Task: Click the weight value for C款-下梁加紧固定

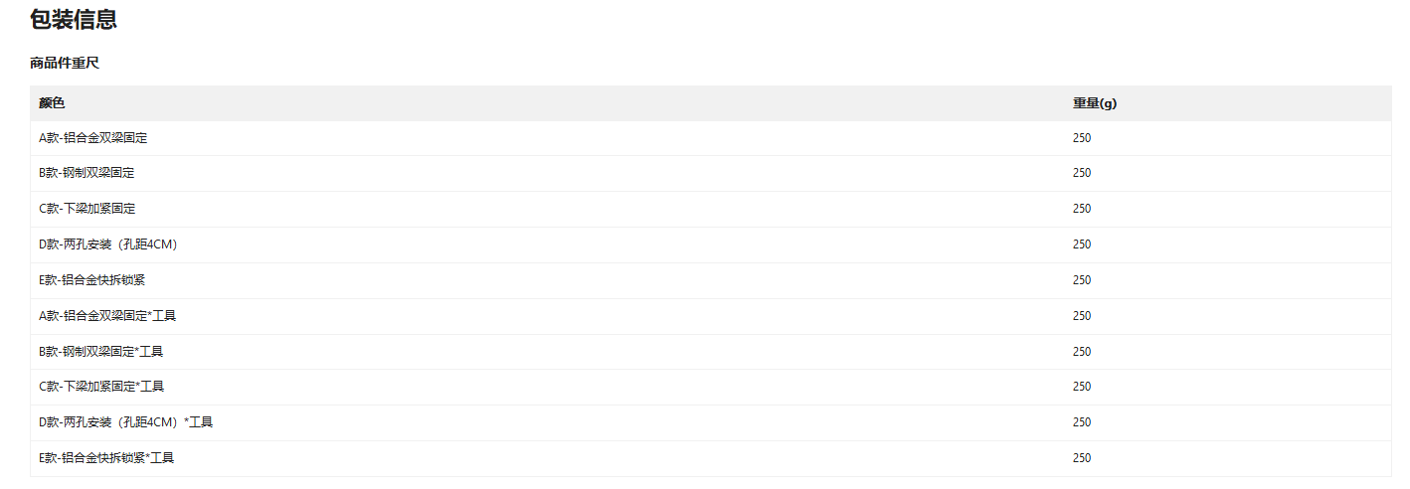Action: (1082, 209)
